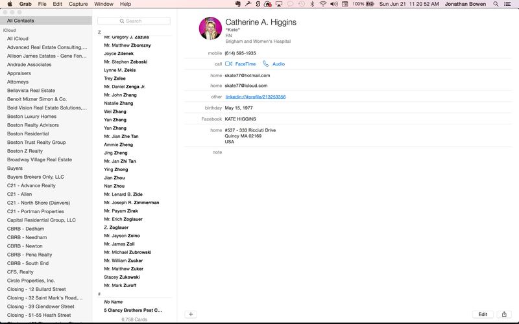This screenshot has width=519, height=324.
Task: Select All Contacts group
Action: pos(21,21)
